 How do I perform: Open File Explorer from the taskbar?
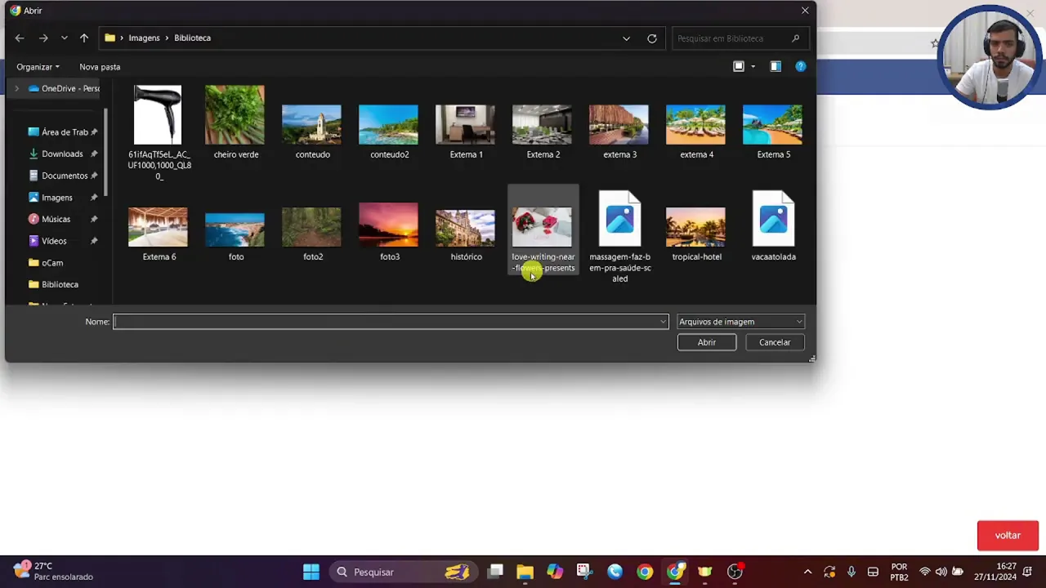pos(525,572)
